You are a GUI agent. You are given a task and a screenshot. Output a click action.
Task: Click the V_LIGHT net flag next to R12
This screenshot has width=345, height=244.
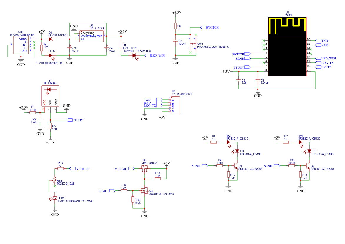pyautogui.click(x=80, y=169)
